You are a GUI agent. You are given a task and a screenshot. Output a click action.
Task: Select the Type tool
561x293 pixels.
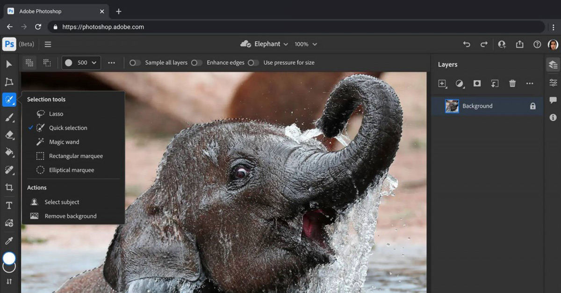9,205
